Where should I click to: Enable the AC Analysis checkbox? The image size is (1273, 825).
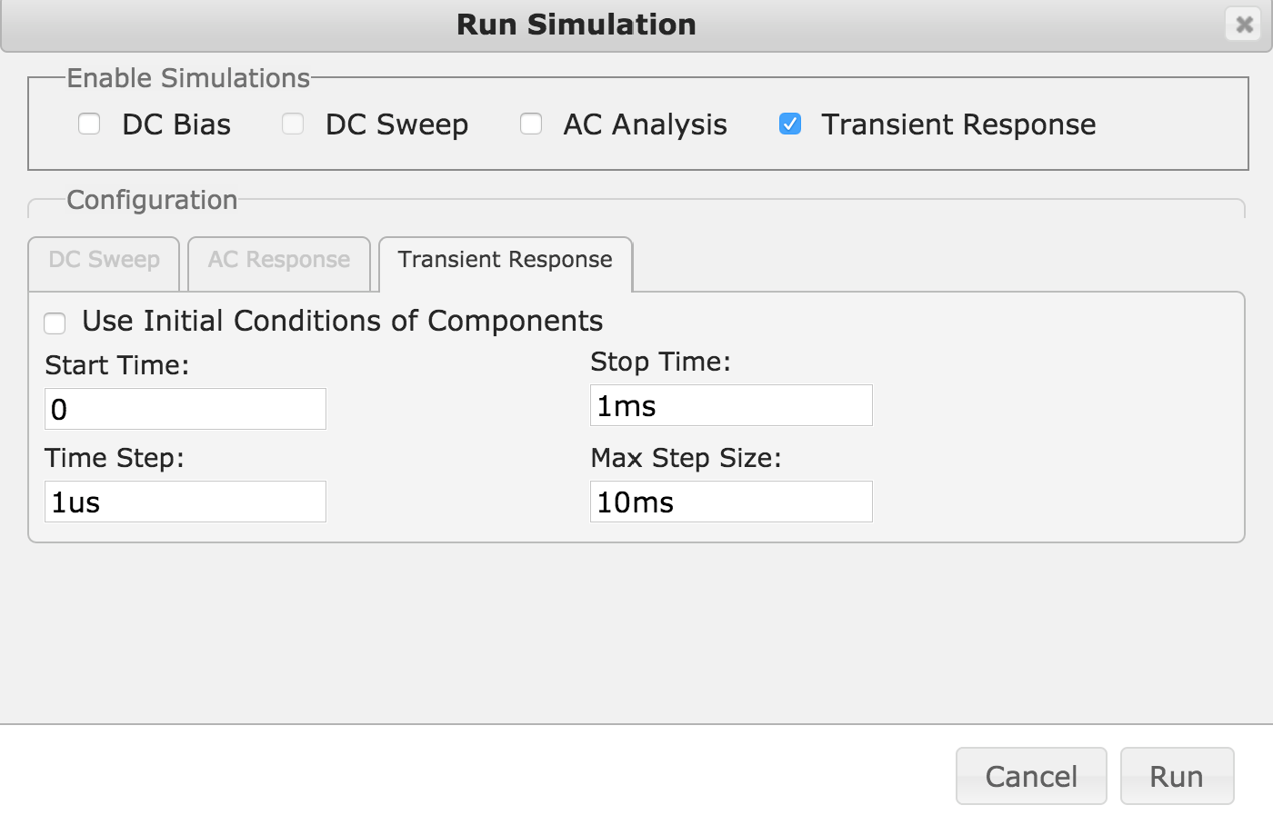pos(531,124)
